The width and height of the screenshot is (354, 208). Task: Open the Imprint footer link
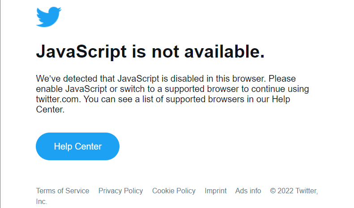[216, 191]
